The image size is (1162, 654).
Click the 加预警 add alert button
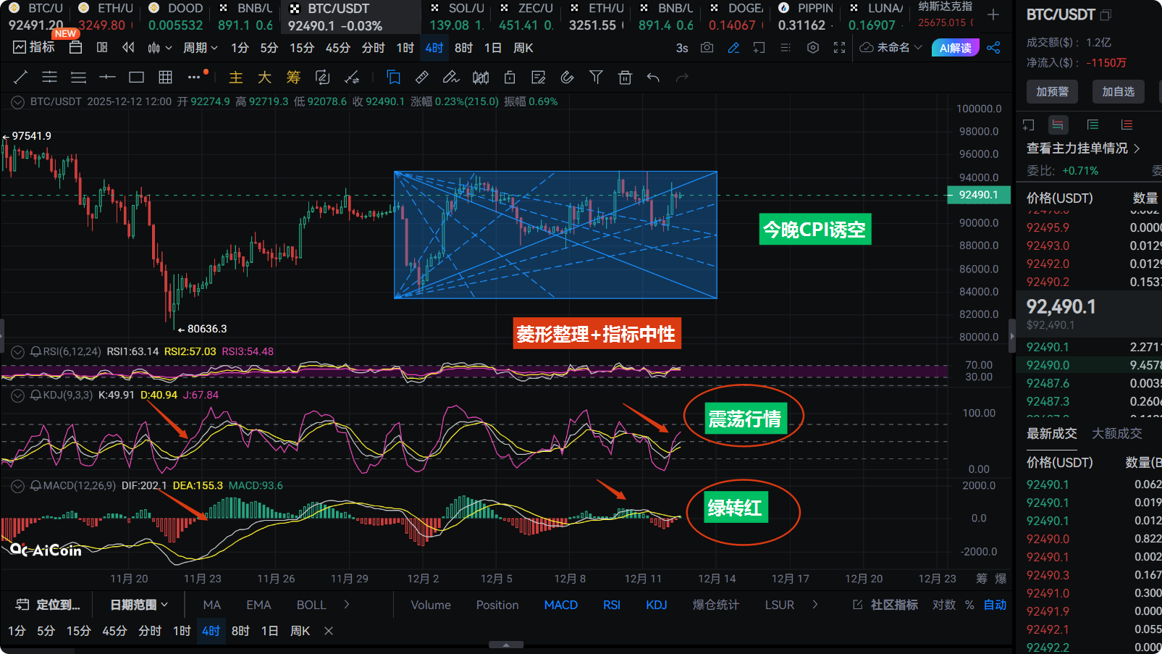click(x=1052, y=91)
